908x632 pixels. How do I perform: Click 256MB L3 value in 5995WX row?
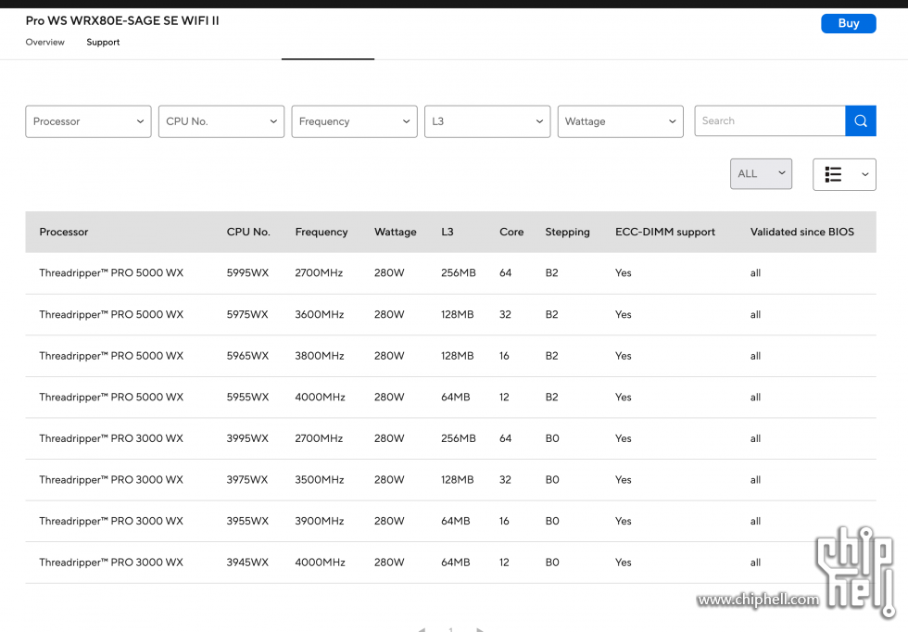point(458,272)
